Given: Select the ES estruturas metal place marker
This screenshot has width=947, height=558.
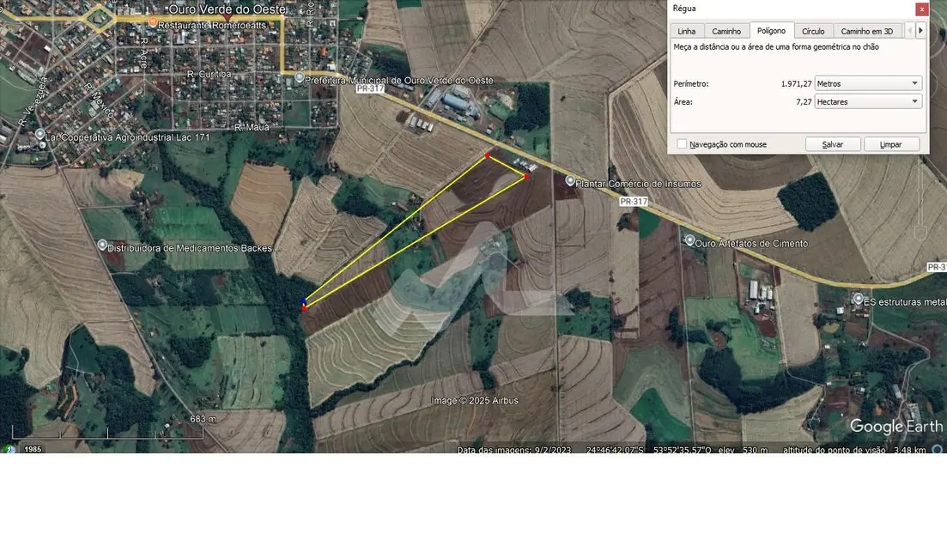Looking at the screenshot, I should click(858, 299).
